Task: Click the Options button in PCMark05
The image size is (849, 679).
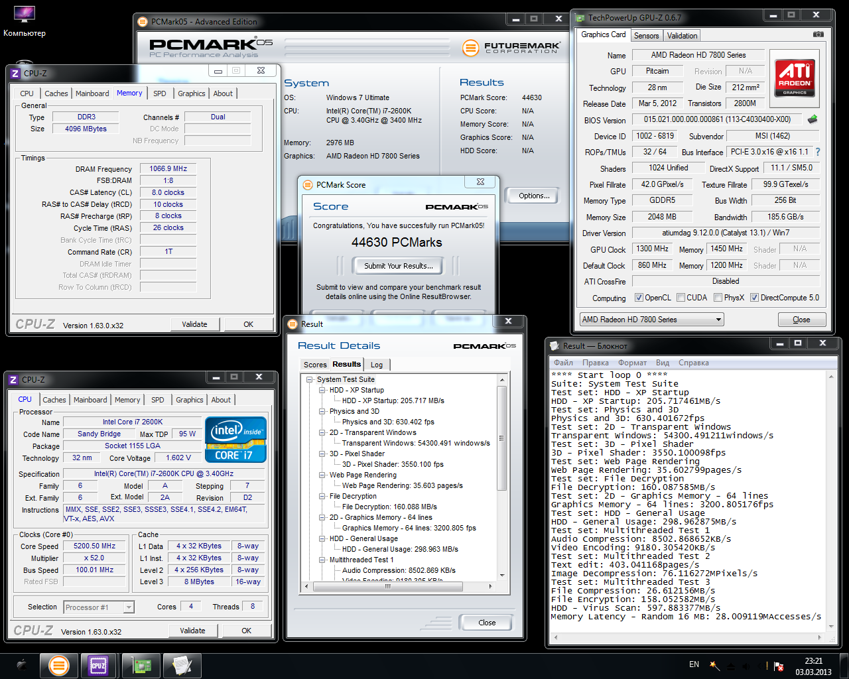Action: point(534,196)
